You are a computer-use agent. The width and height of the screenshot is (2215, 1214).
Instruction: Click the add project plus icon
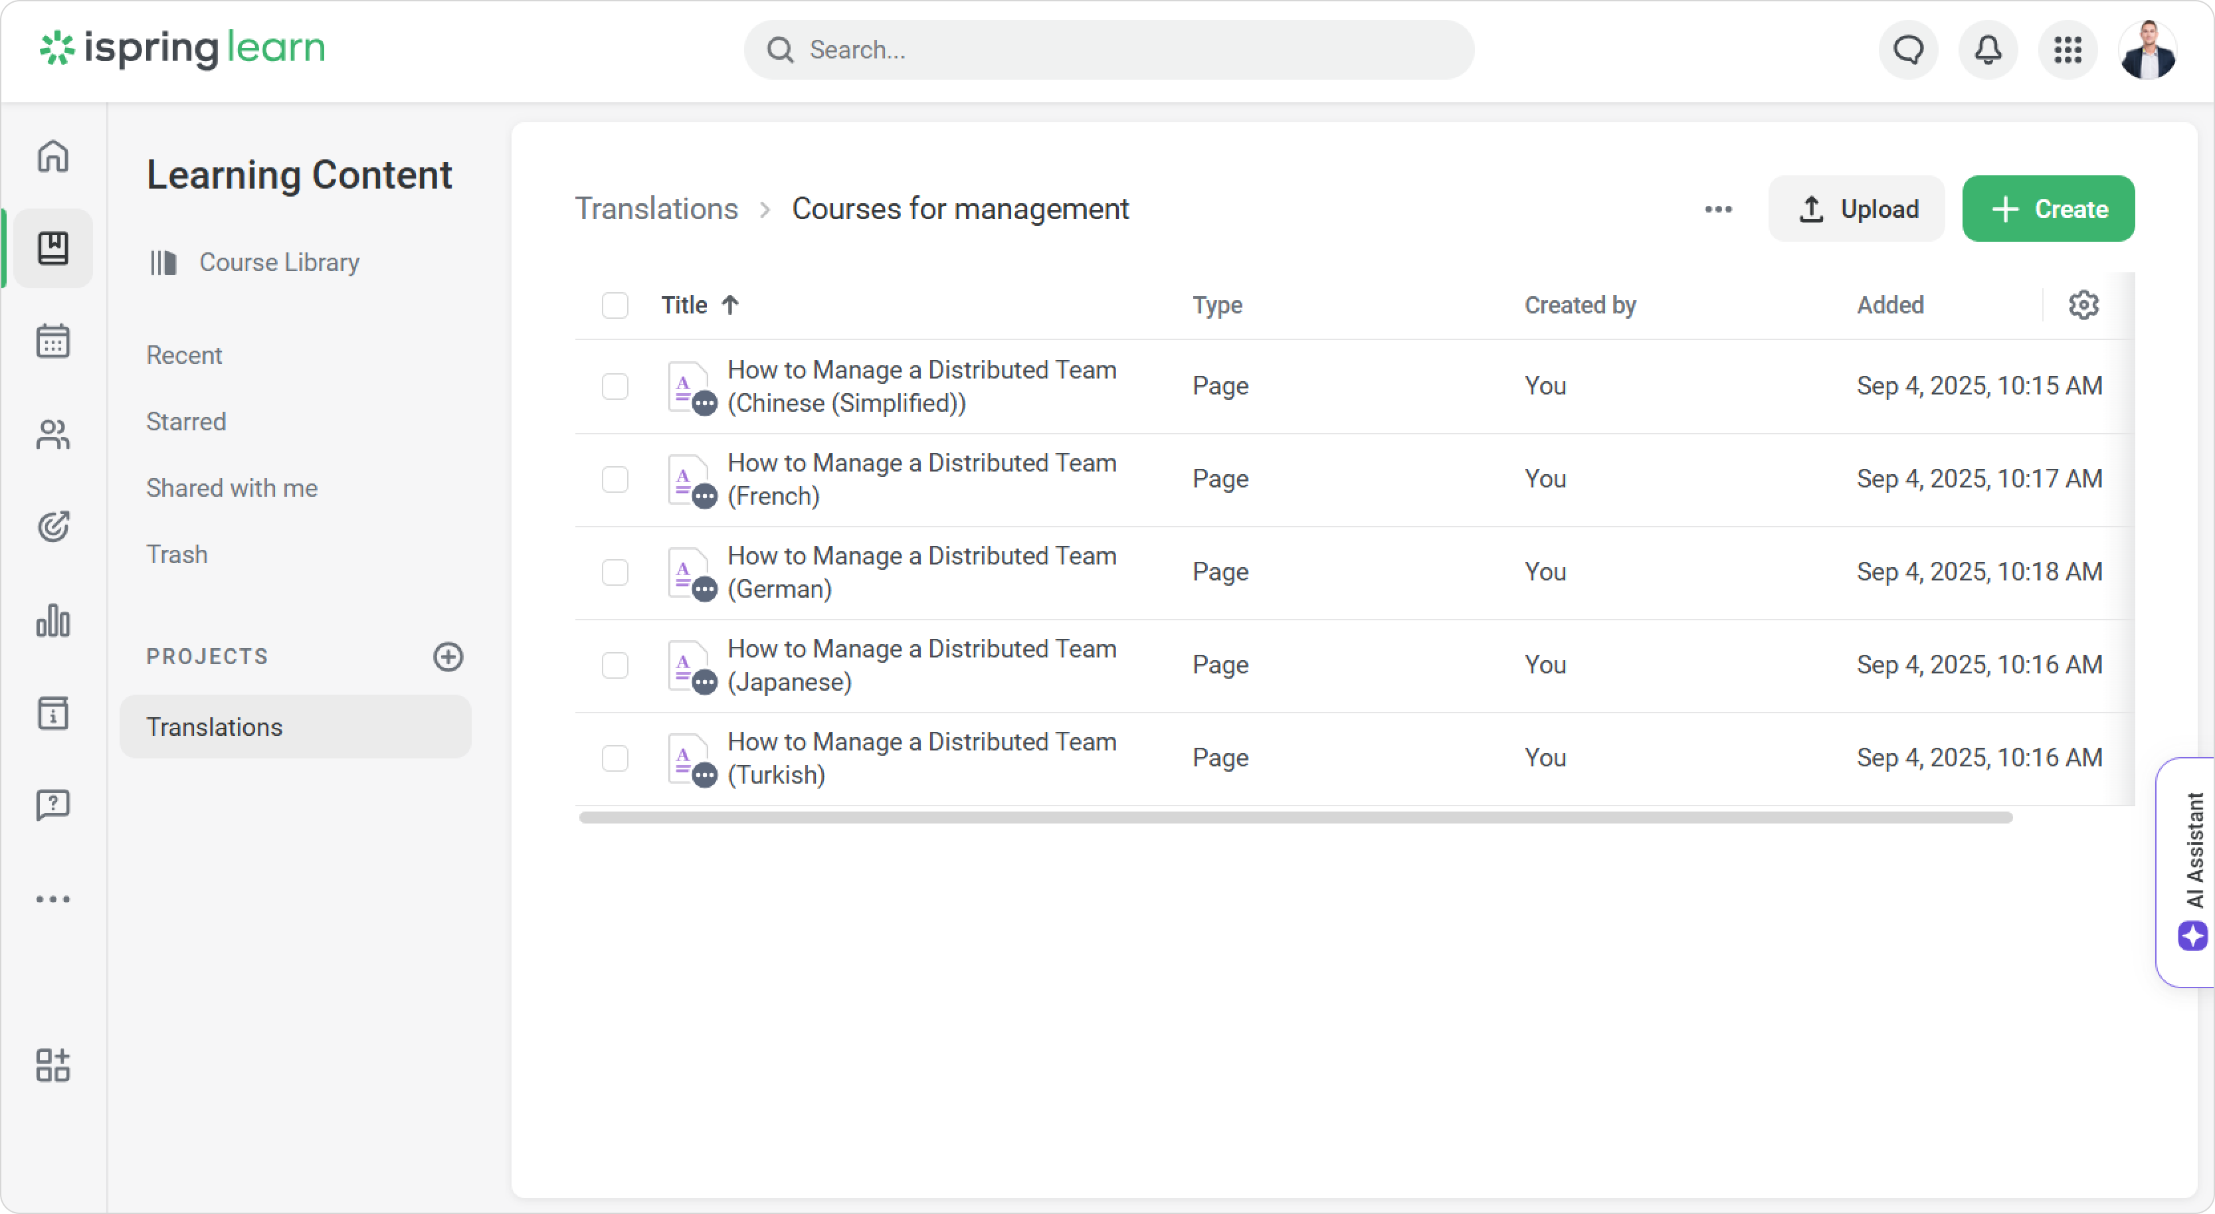[x=448, y=657]
